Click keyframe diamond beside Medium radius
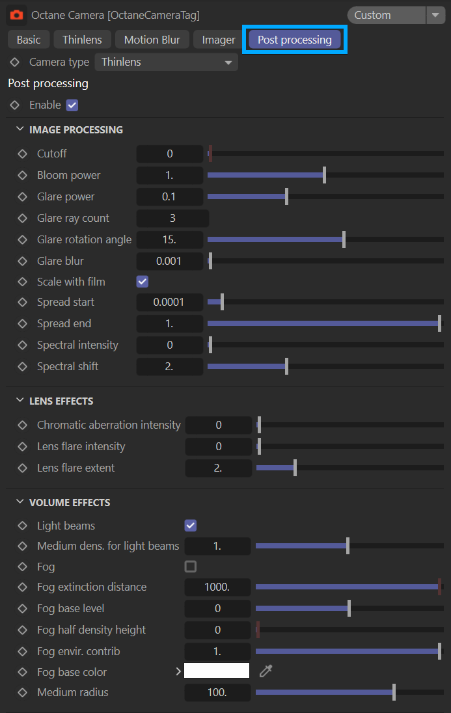 (23, 693)
